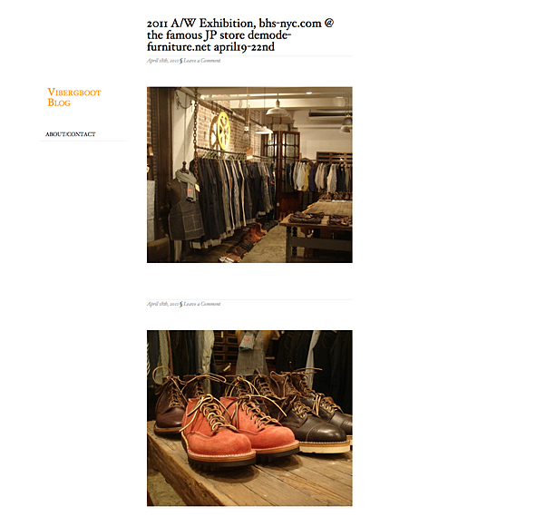Leave a comment on the boots post
The image size is (536, 526).
click(202, 304)
